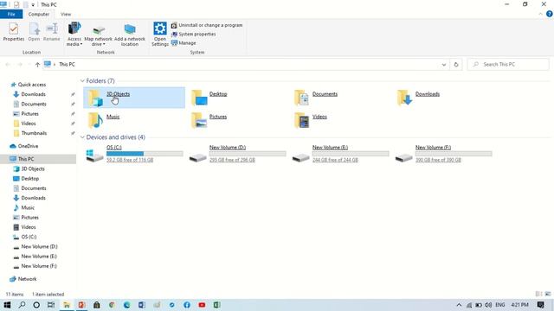Open Task View from the taskbar

tap(51, 305)
